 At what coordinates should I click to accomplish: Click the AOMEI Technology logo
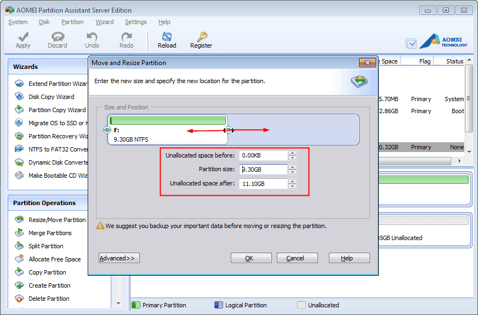443,41
